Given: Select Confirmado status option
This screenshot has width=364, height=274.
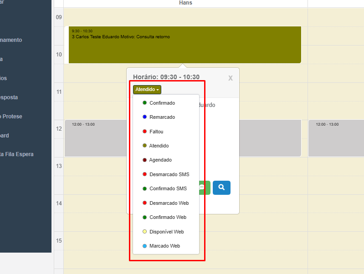Looking at the screenshot, I should (162, 103).
